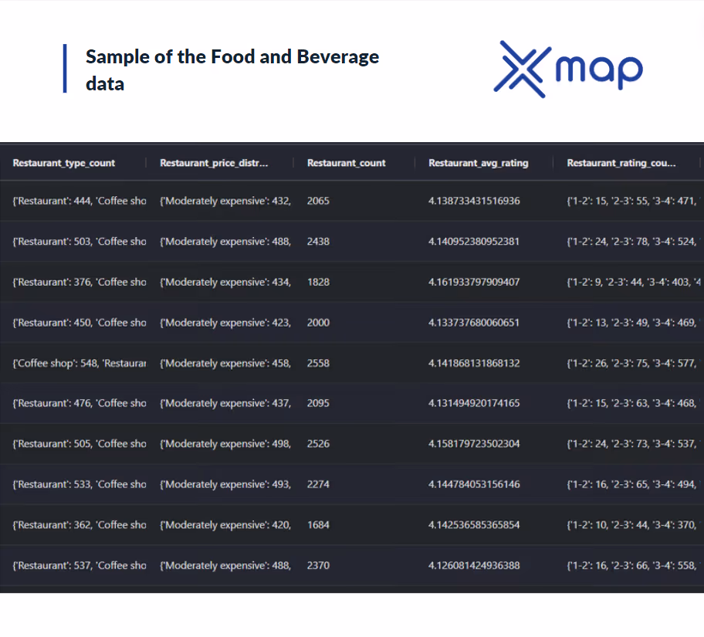This screenshot has height=637, width=704.
Task: Click the 'Sample of the Food and Beverage data' title
Action: point(232,69)
